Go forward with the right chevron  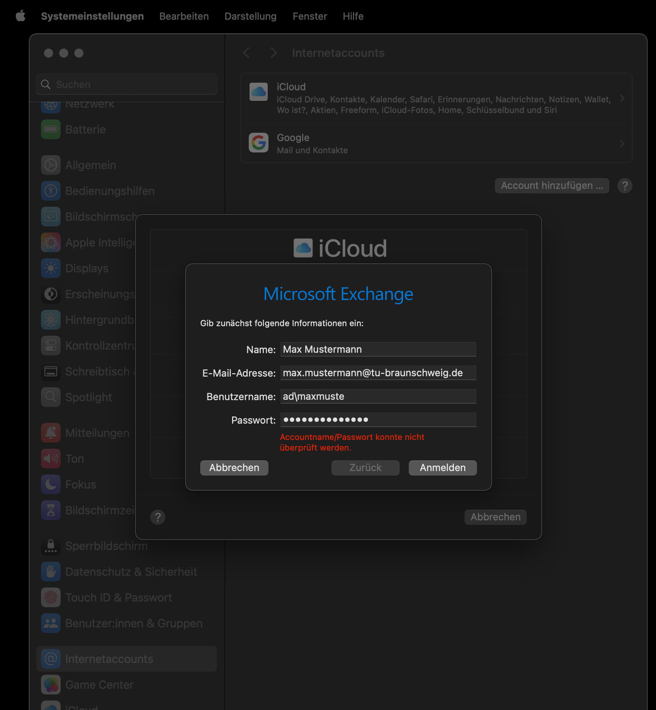coord(273,53)
